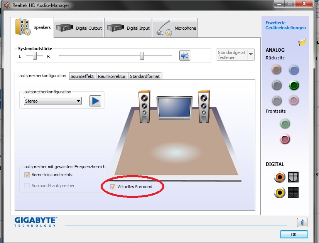Switch to the Microphone tab

pyautogui.click(x=175, y=28)
